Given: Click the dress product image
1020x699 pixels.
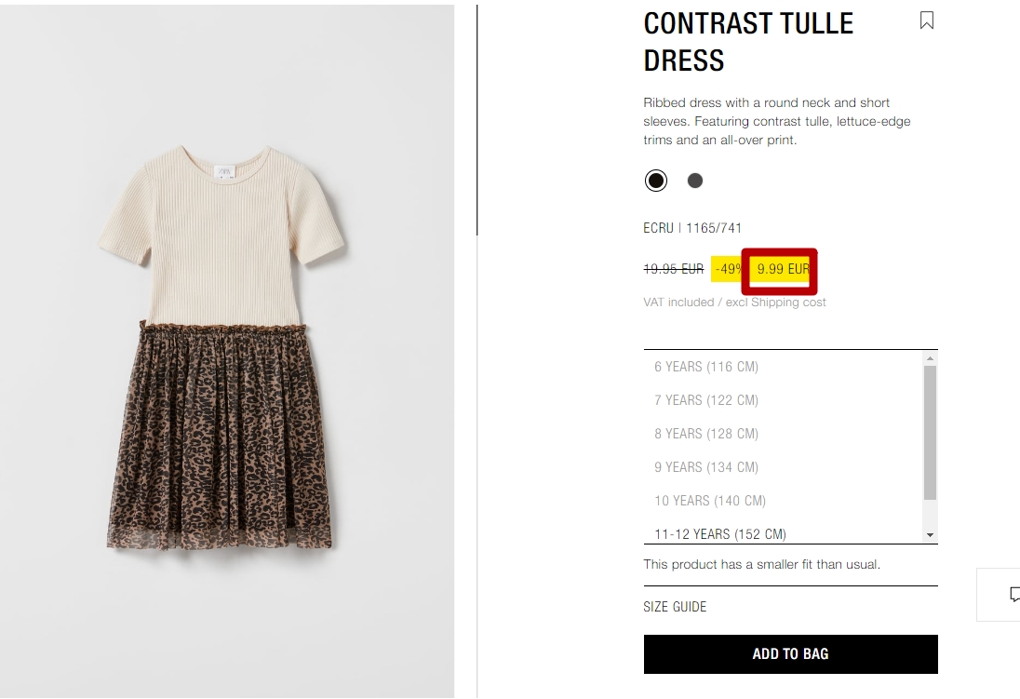Looking at the screenshot, I should (227, 352).
